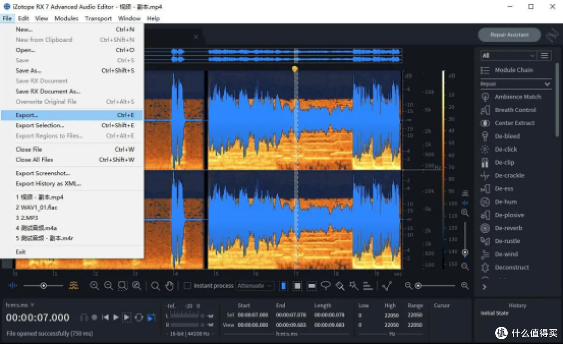Open the Attenuate mode dropdown
Viewport: 563px width, 345px height.
254,286
